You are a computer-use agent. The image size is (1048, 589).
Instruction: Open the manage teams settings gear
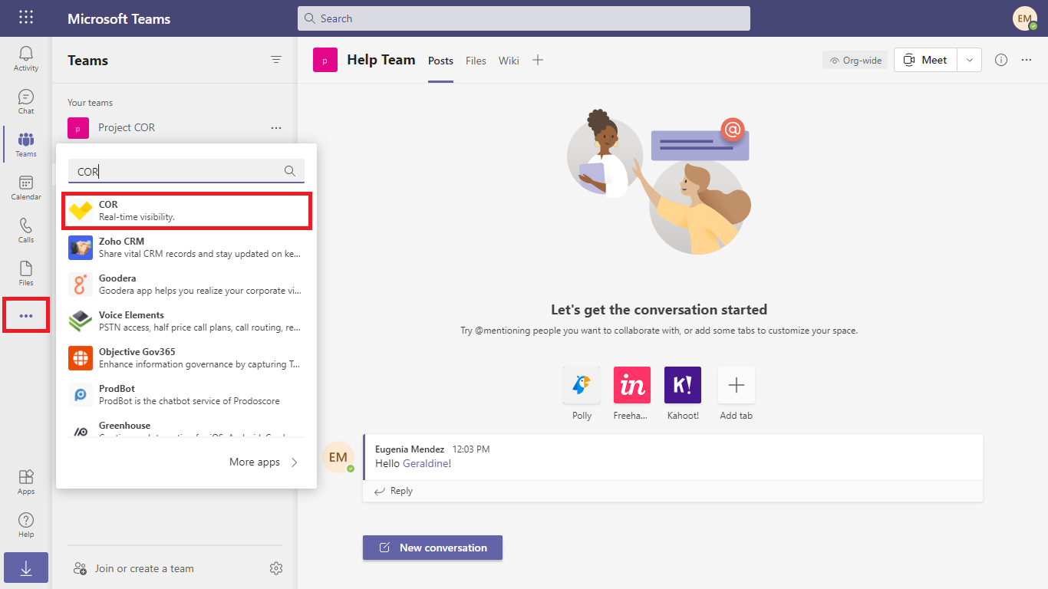click(x=276, y=568)
